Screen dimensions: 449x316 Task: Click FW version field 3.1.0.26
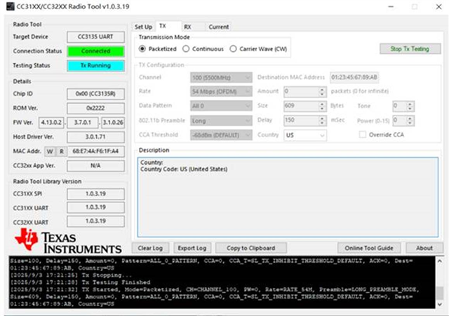point(113,123)
